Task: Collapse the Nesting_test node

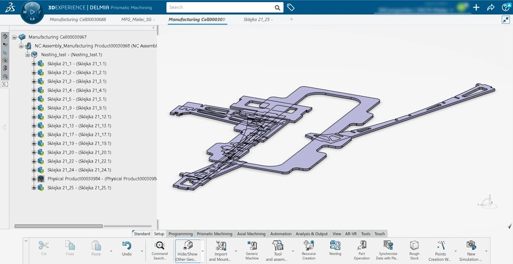Action: [x=27, y=55]
